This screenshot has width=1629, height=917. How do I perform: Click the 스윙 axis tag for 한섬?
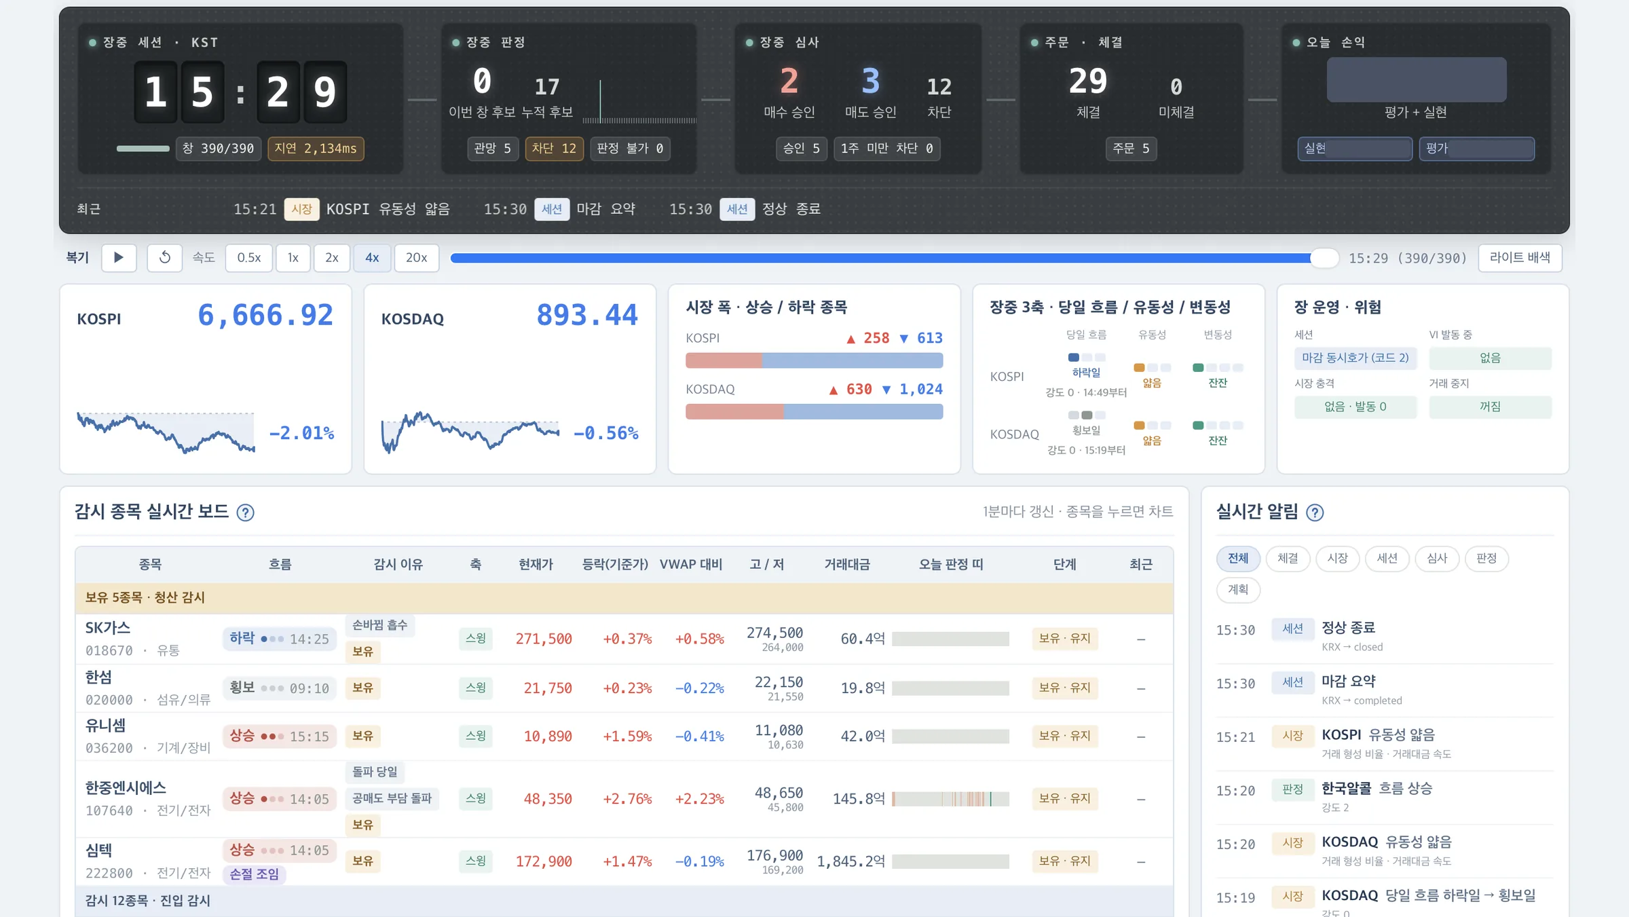(476, 688)
